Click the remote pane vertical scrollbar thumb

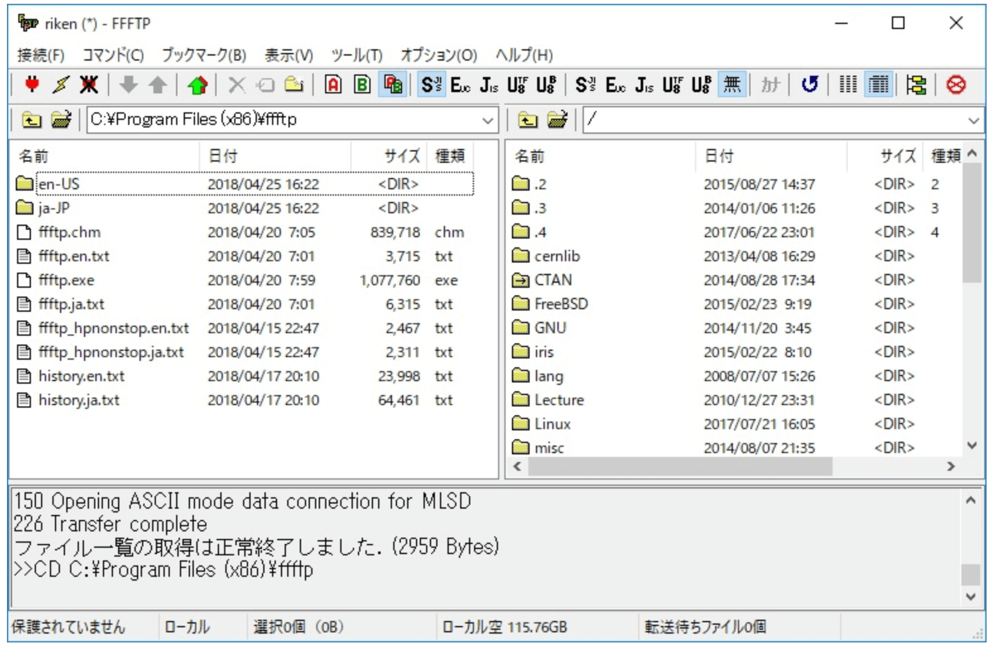click(973, 223)
